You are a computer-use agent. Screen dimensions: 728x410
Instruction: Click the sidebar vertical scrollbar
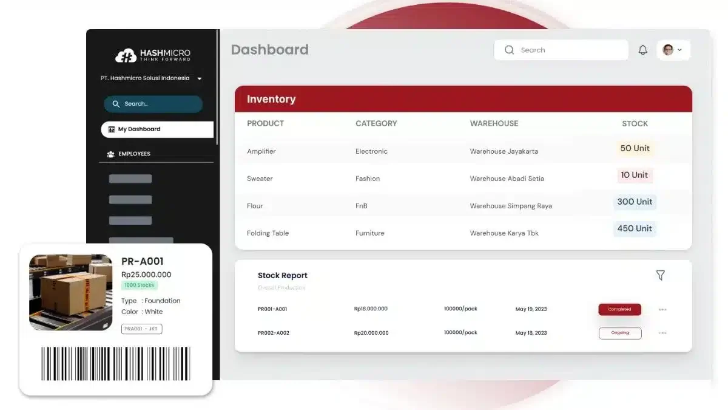pos(217,87)
